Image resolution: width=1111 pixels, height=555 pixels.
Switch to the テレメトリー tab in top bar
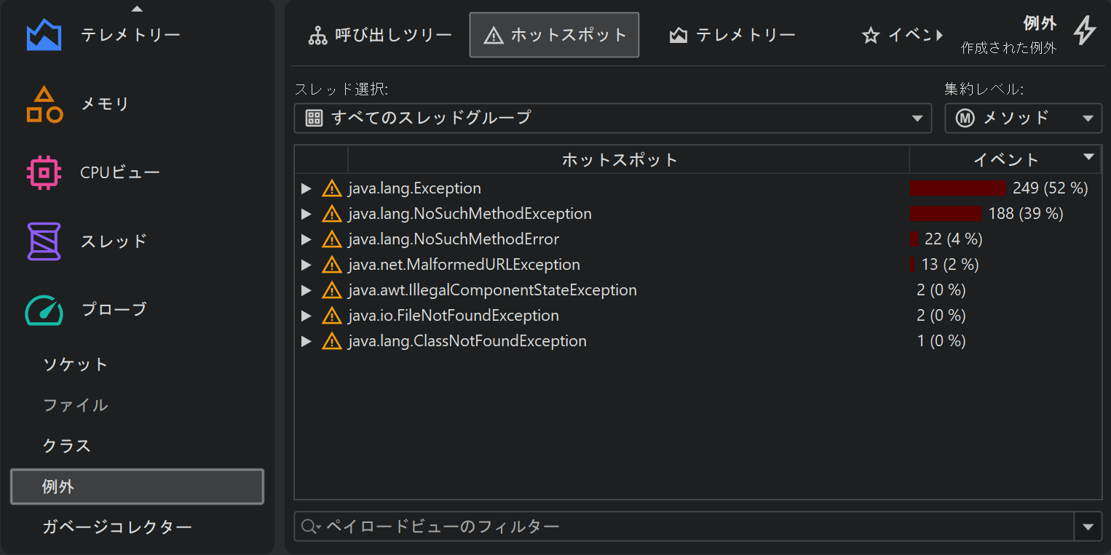point(732,35)
